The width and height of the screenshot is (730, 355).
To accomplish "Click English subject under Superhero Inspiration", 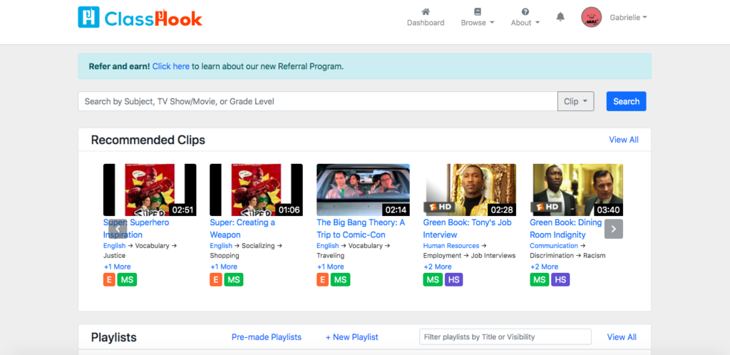I will point(115,246).
